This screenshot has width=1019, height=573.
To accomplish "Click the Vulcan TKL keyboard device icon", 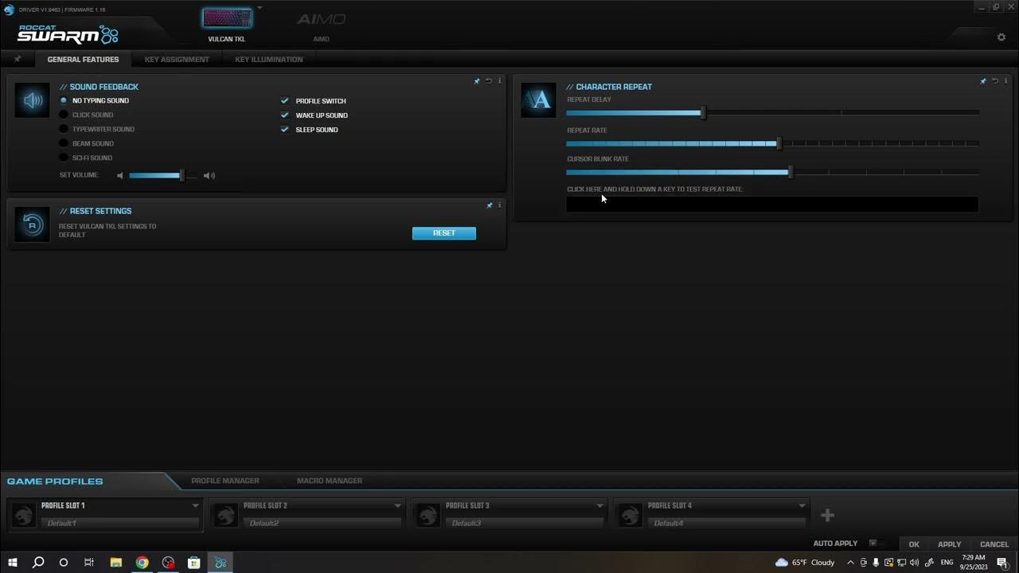I will click(227, 19).
